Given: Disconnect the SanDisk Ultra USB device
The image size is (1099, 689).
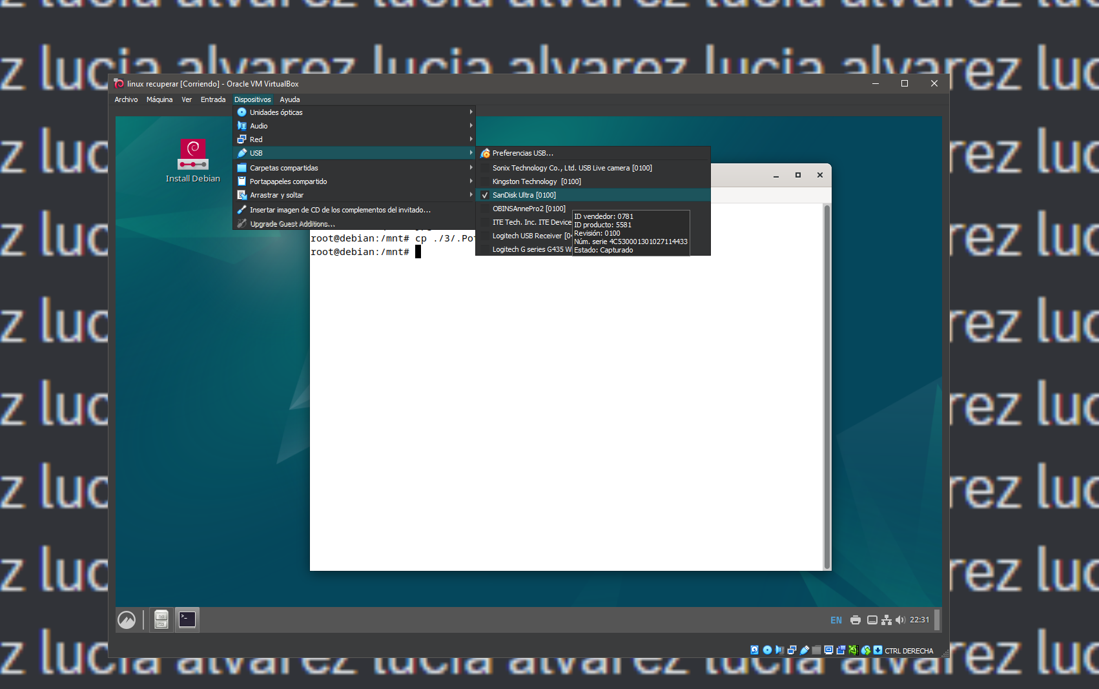Looking at the screenshot, I should [523, 194].
